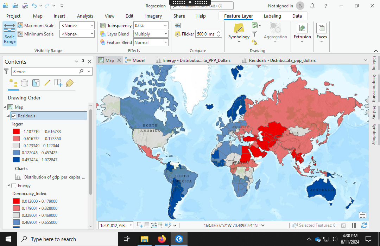This screenshot has width=380, height=246.
Task: Refresh the map view
Action: pyautogui.click(x=364, y=225)
